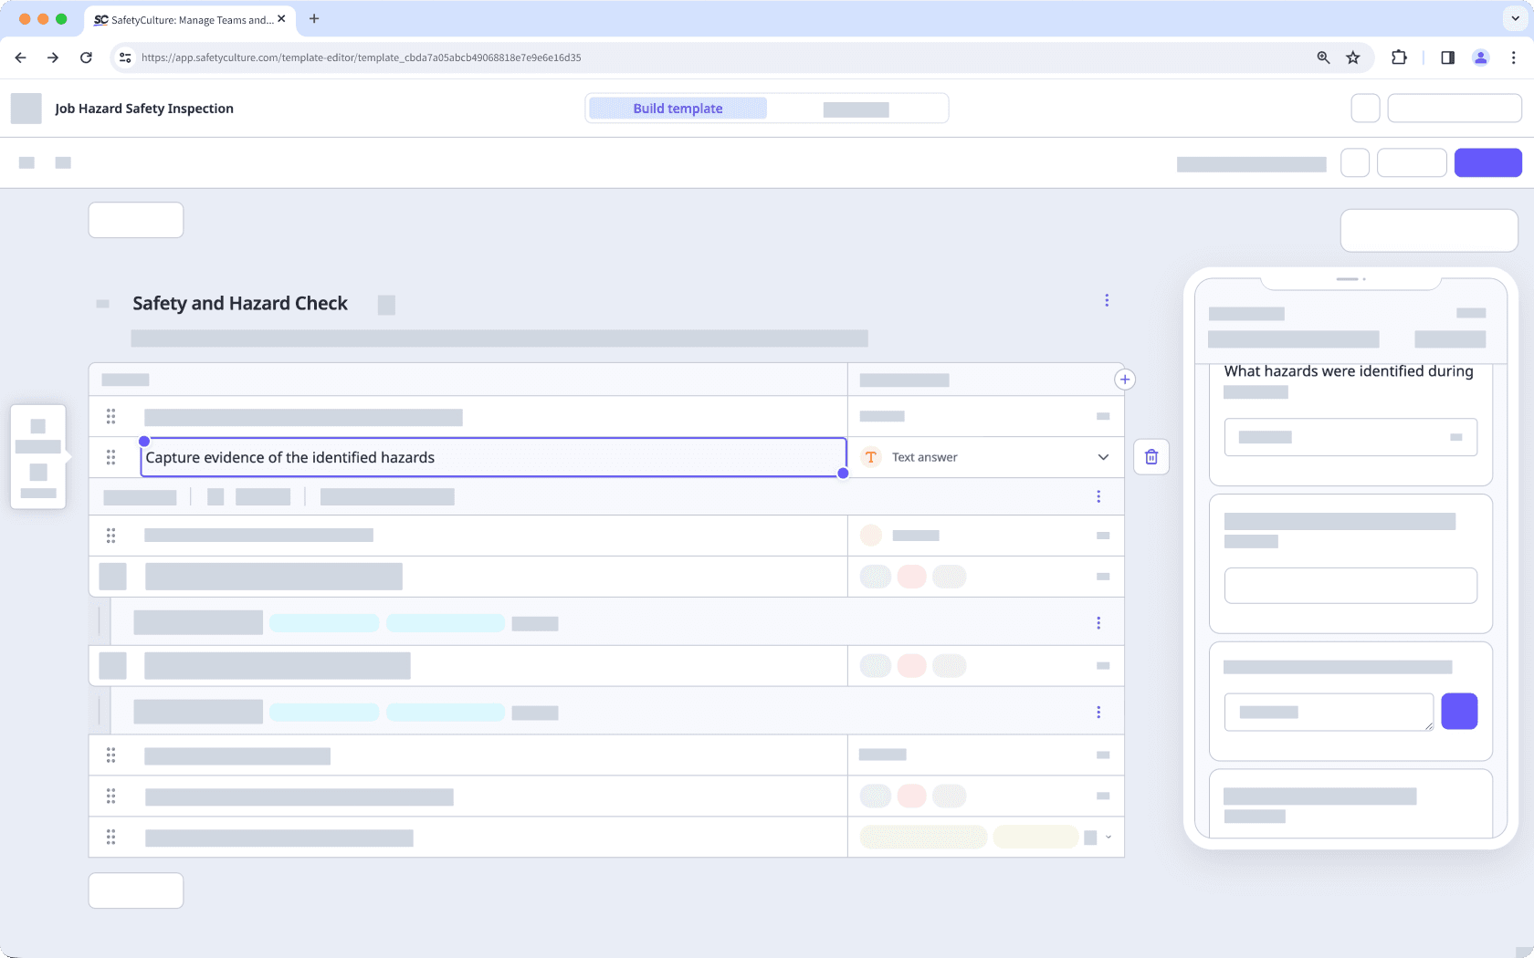Click the magnifier zoom icon in the address bar
Image resolution: width=1534 pixels, height=958 pixels.
pyautogui.click(x=1323, y=57)
